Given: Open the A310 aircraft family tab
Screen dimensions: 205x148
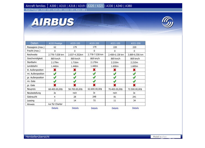Looking at the screenshot, I should click(x=62, y=6).
